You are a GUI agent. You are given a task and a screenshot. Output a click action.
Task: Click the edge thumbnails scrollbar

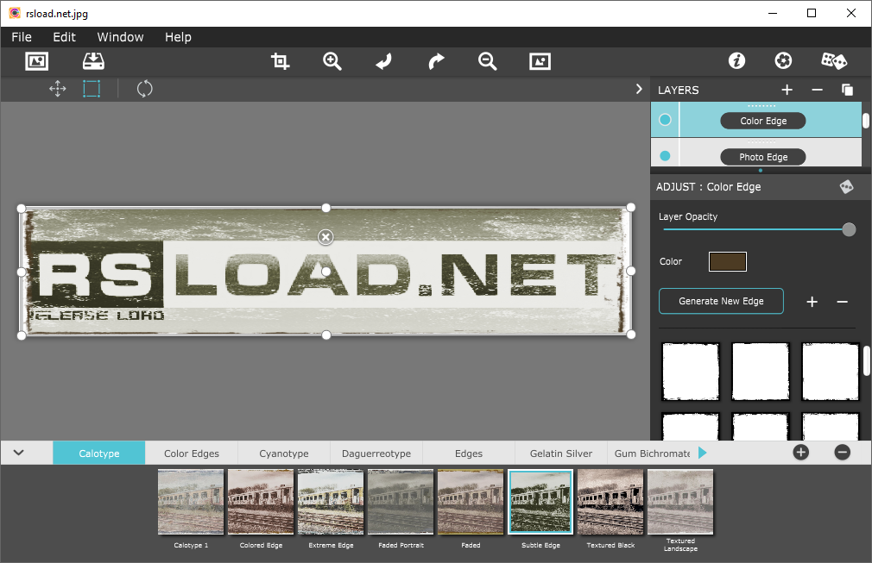point(867,361)
